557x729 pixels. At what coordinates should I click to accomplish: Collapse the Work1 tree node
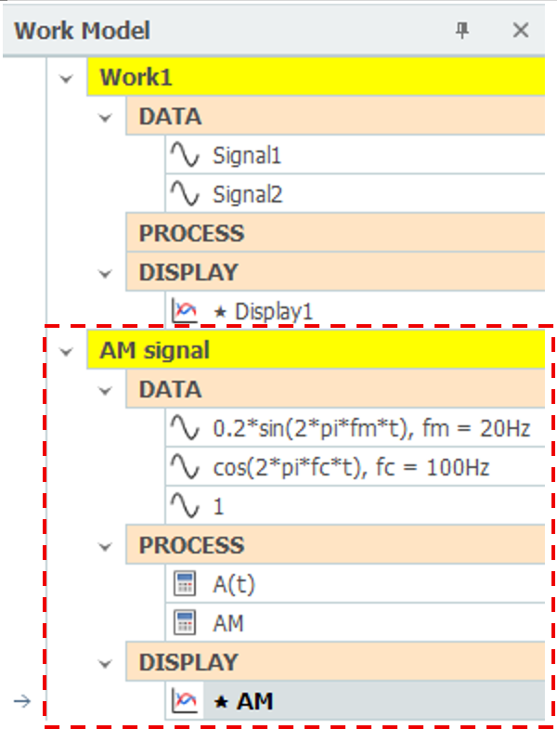[x=67, y=78]
